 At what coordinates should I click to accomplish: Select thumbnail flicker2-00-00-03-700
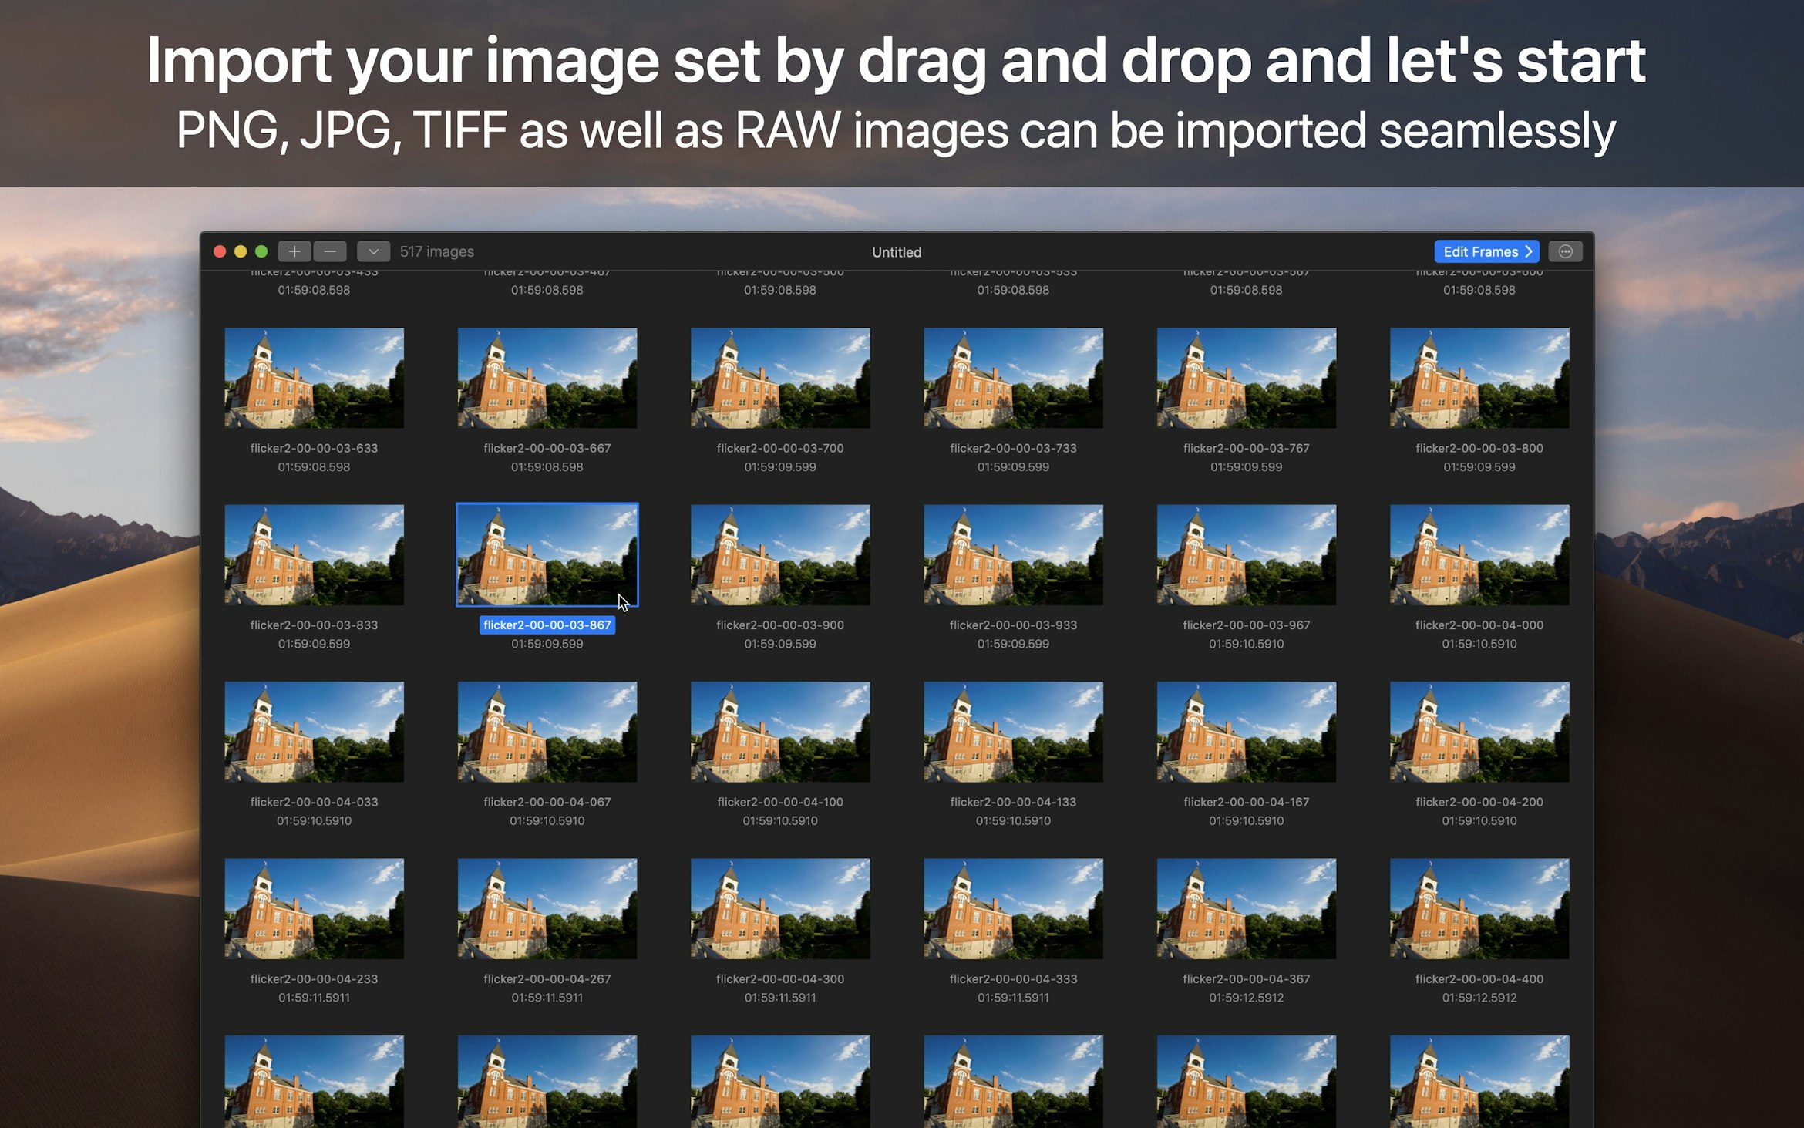pyautogui.click(x=780, y=378)
